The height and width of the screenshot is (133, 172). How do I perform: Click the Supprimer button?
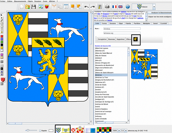[121, 39]
